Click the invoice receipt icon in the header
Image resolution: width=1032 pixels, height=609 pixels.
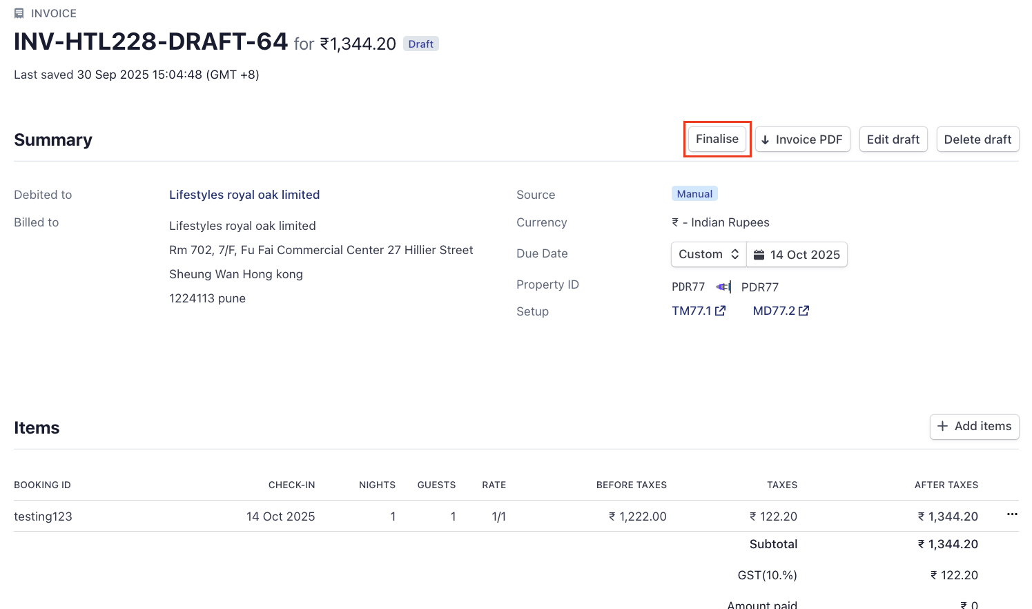click(19, 14)
